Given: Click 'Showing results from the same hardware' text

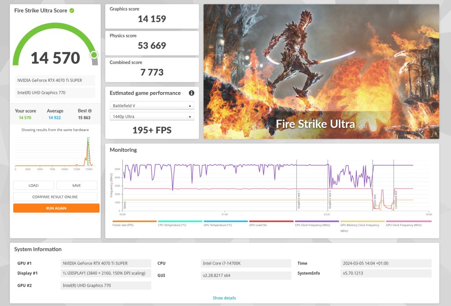Looking at the screenshot, I should click(x=55, y=130).
